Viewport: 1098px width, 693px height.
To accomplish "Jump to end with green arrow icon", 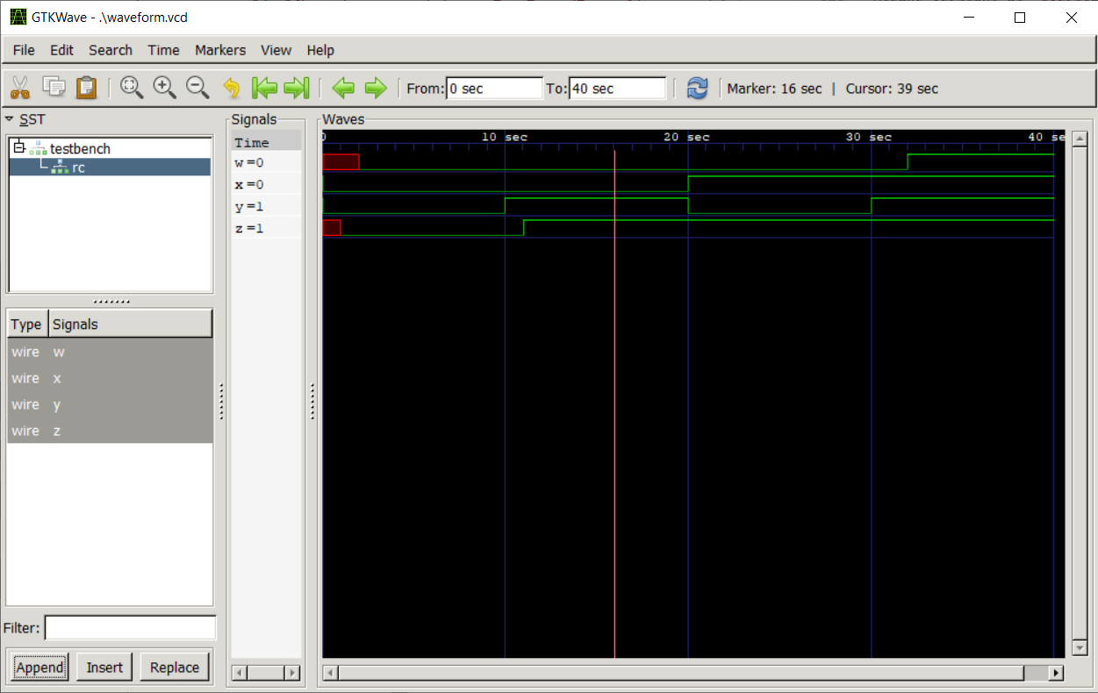I will (297, 88).
